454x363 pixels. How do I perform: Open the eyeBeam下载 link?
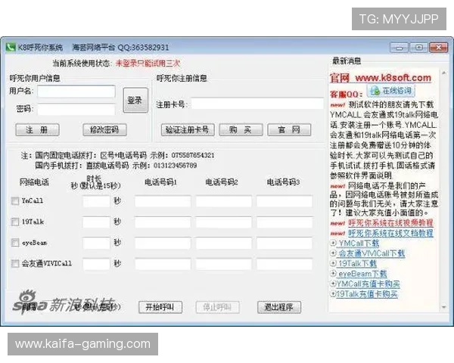coord(362,274)
